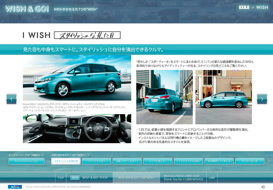Image resolution: width=273 pixels, height=190 pixels.
Task: Click the Photo: WISH 1.8S(2WD) caption line
Action: point(64,104)
